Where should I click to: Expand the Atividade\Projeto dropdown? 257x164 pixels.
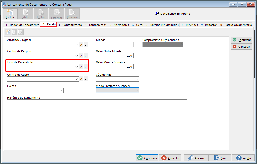77,45
